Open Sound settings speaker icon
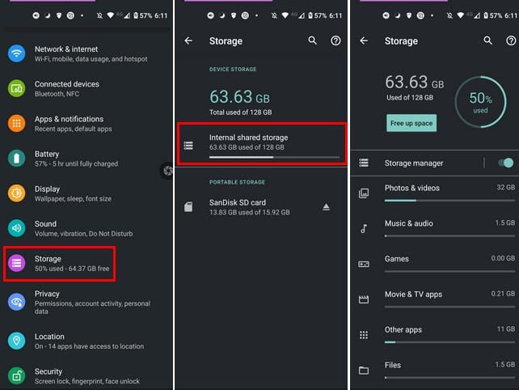Screen dimensions: 519x390 [17, 228]
